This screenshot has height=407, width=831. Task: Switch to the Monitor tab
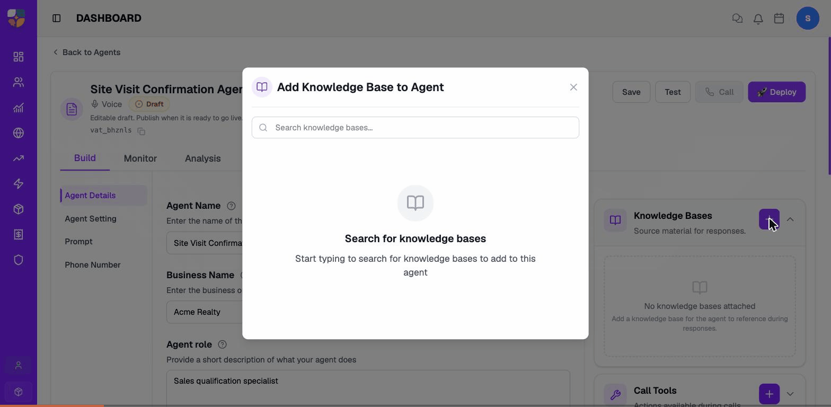pyautogui.click(x=140, y=158)
